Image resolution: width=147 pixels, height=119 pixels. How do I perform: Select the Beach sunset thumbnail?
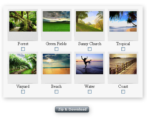56,64
